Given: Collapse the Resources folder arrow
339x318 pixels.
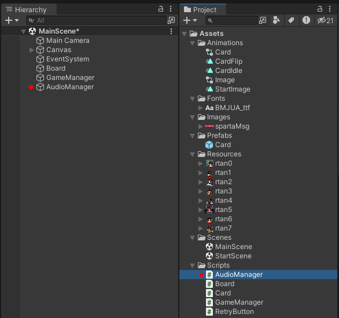Looking at the screenshot, I should (193, 155).
